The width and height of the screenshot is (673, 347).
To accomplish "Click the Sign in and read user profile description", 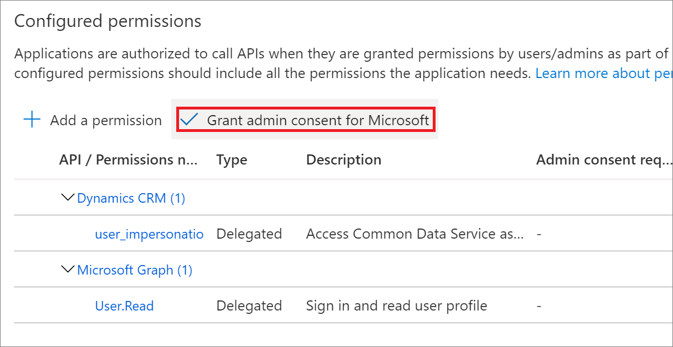I will 397,306.
